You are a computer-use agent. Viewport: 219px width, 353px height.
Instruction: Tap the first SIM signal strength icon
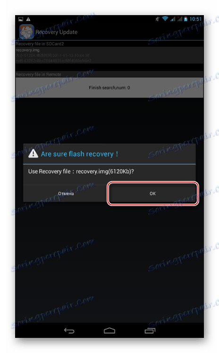(x=173, y=19)
